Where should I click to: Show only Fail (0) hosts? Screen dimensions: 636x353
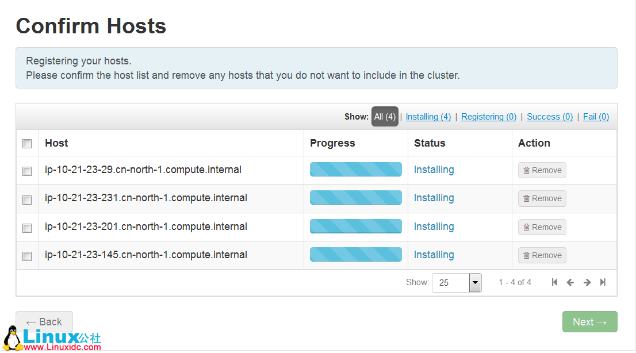596,117
